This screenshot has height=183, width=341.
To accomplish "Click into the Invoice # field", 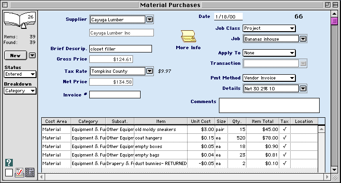I will [115, 95].
